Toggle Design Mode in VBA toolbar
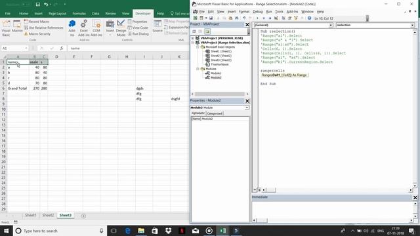 coord(276,18)
